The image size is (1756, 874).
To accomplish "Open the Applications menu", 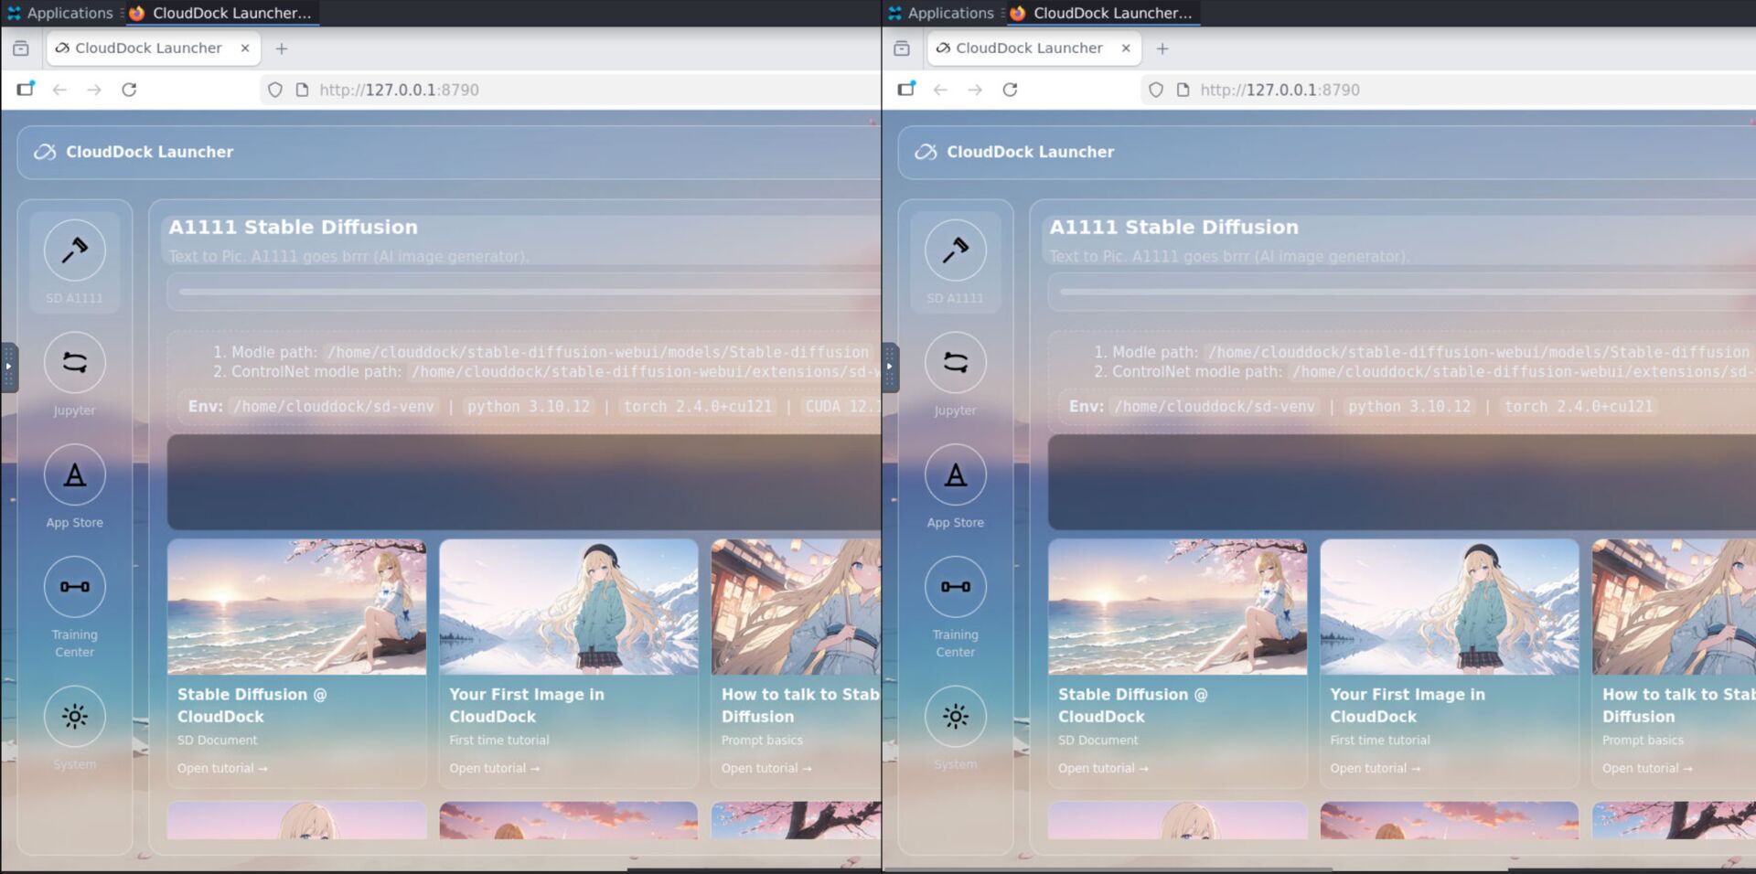I will (x=61, y=13).
